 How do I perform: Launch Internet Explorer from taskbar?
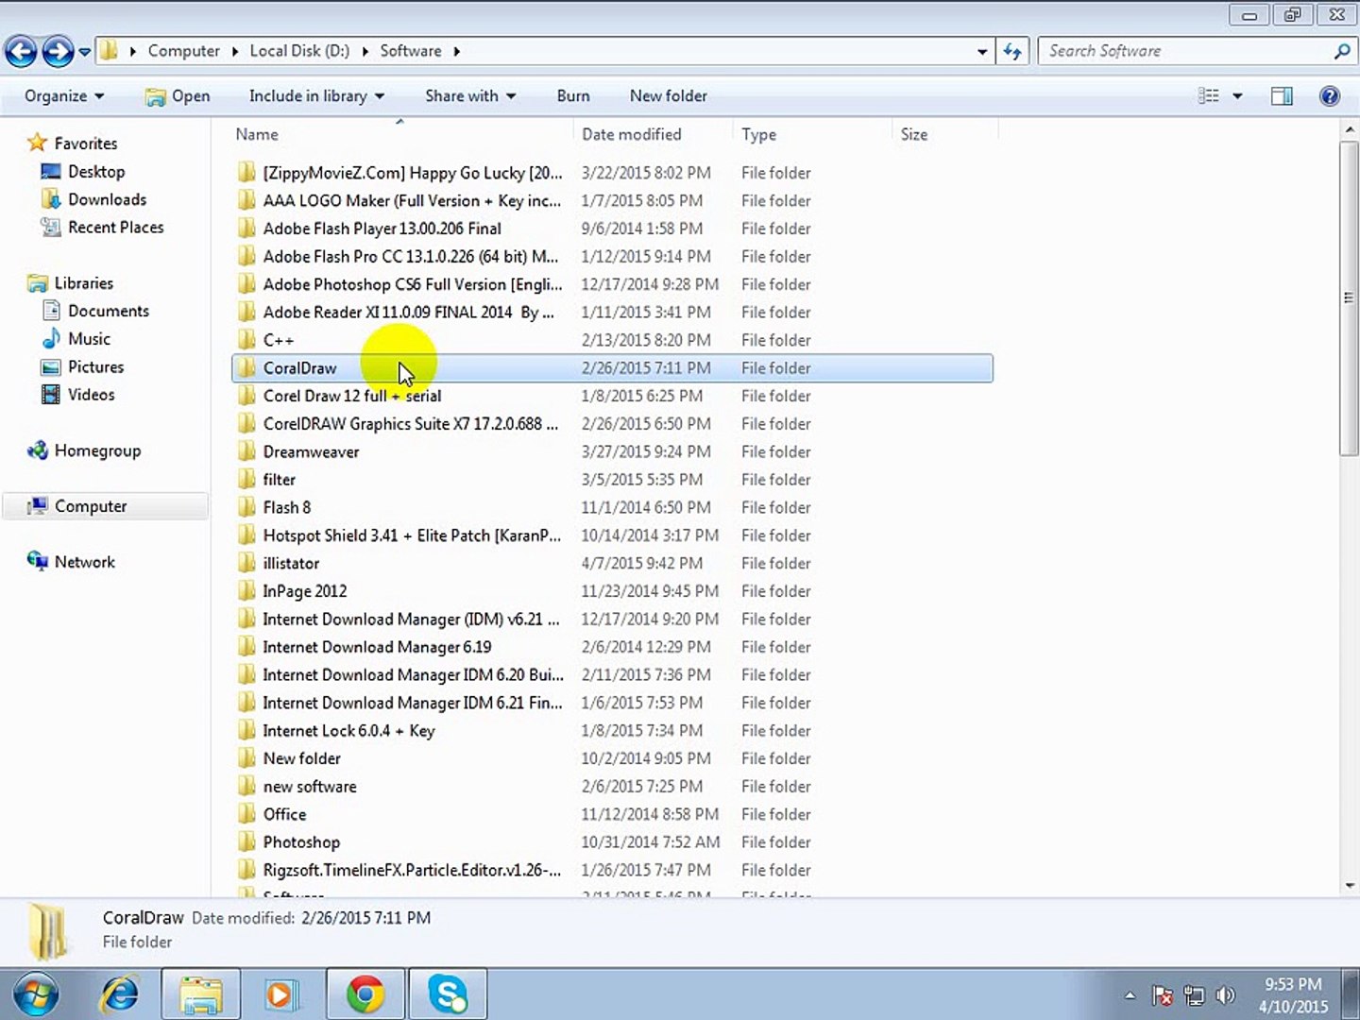[x=120, y=994]
